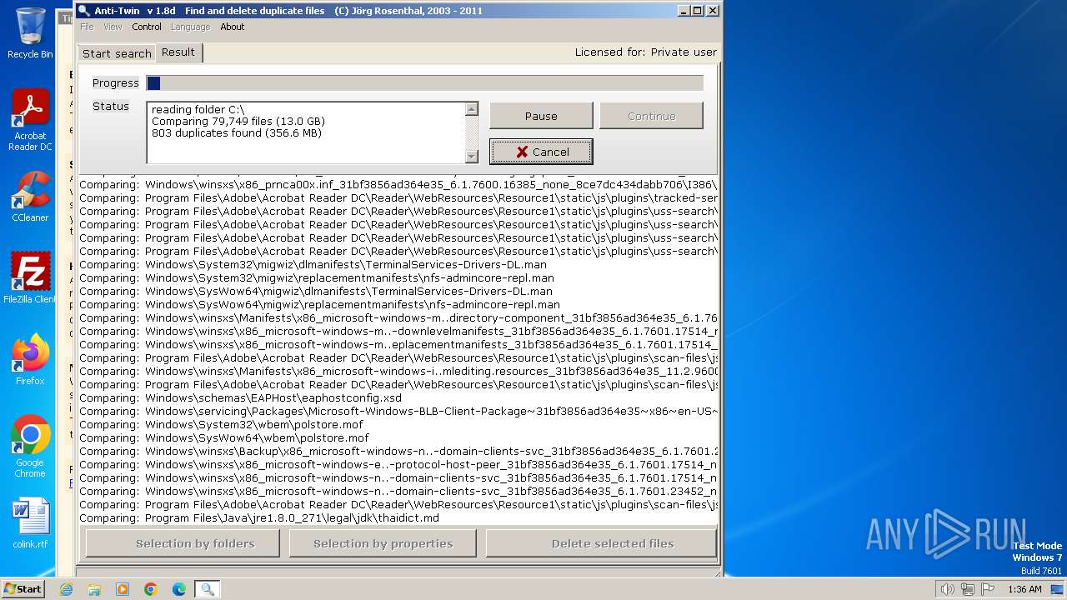Image resolution: width=1067 pixels, height=600 pixels.
Task: Select downlevelmanifests winsxs log line
Action: [x=398, y=332]
